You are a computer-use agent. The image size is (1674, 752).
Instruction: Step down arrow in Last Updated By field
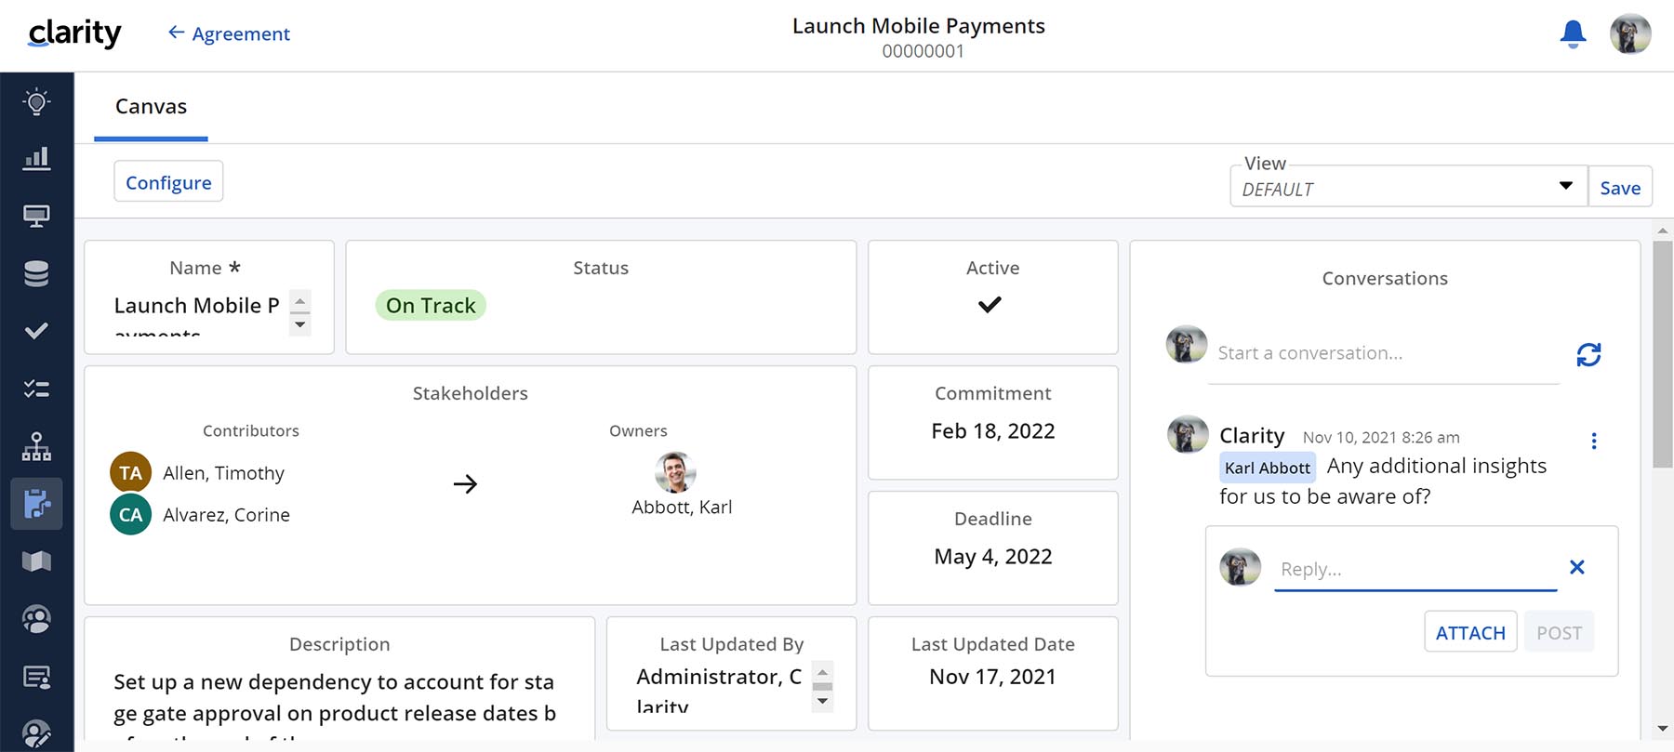click(822, 702)
